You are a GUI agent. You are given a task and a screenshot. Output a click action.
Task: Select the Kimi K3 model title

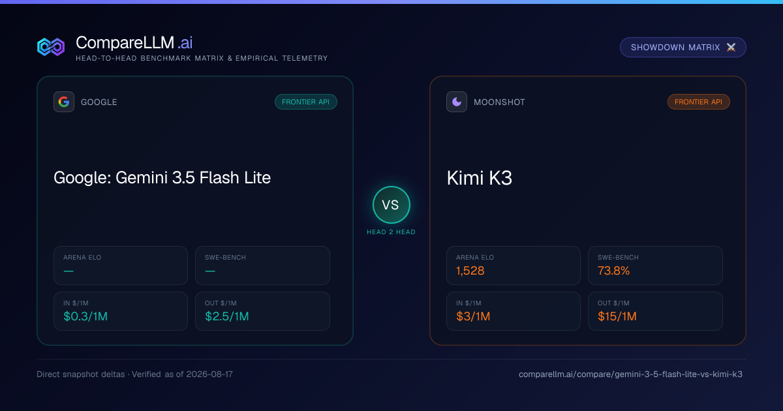(x=480, y=177)
